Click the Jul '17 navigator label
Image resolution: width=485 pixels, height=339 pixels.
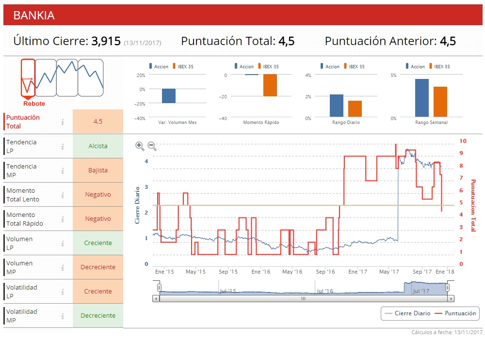[x=421, y=291]
